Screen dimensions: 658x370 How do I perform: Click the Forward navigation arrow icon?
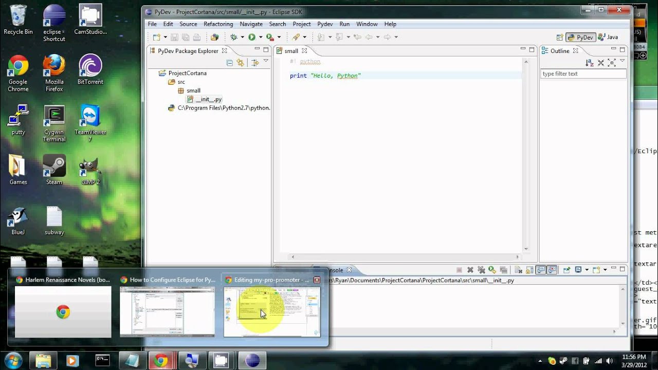click(x=387, y=37)
